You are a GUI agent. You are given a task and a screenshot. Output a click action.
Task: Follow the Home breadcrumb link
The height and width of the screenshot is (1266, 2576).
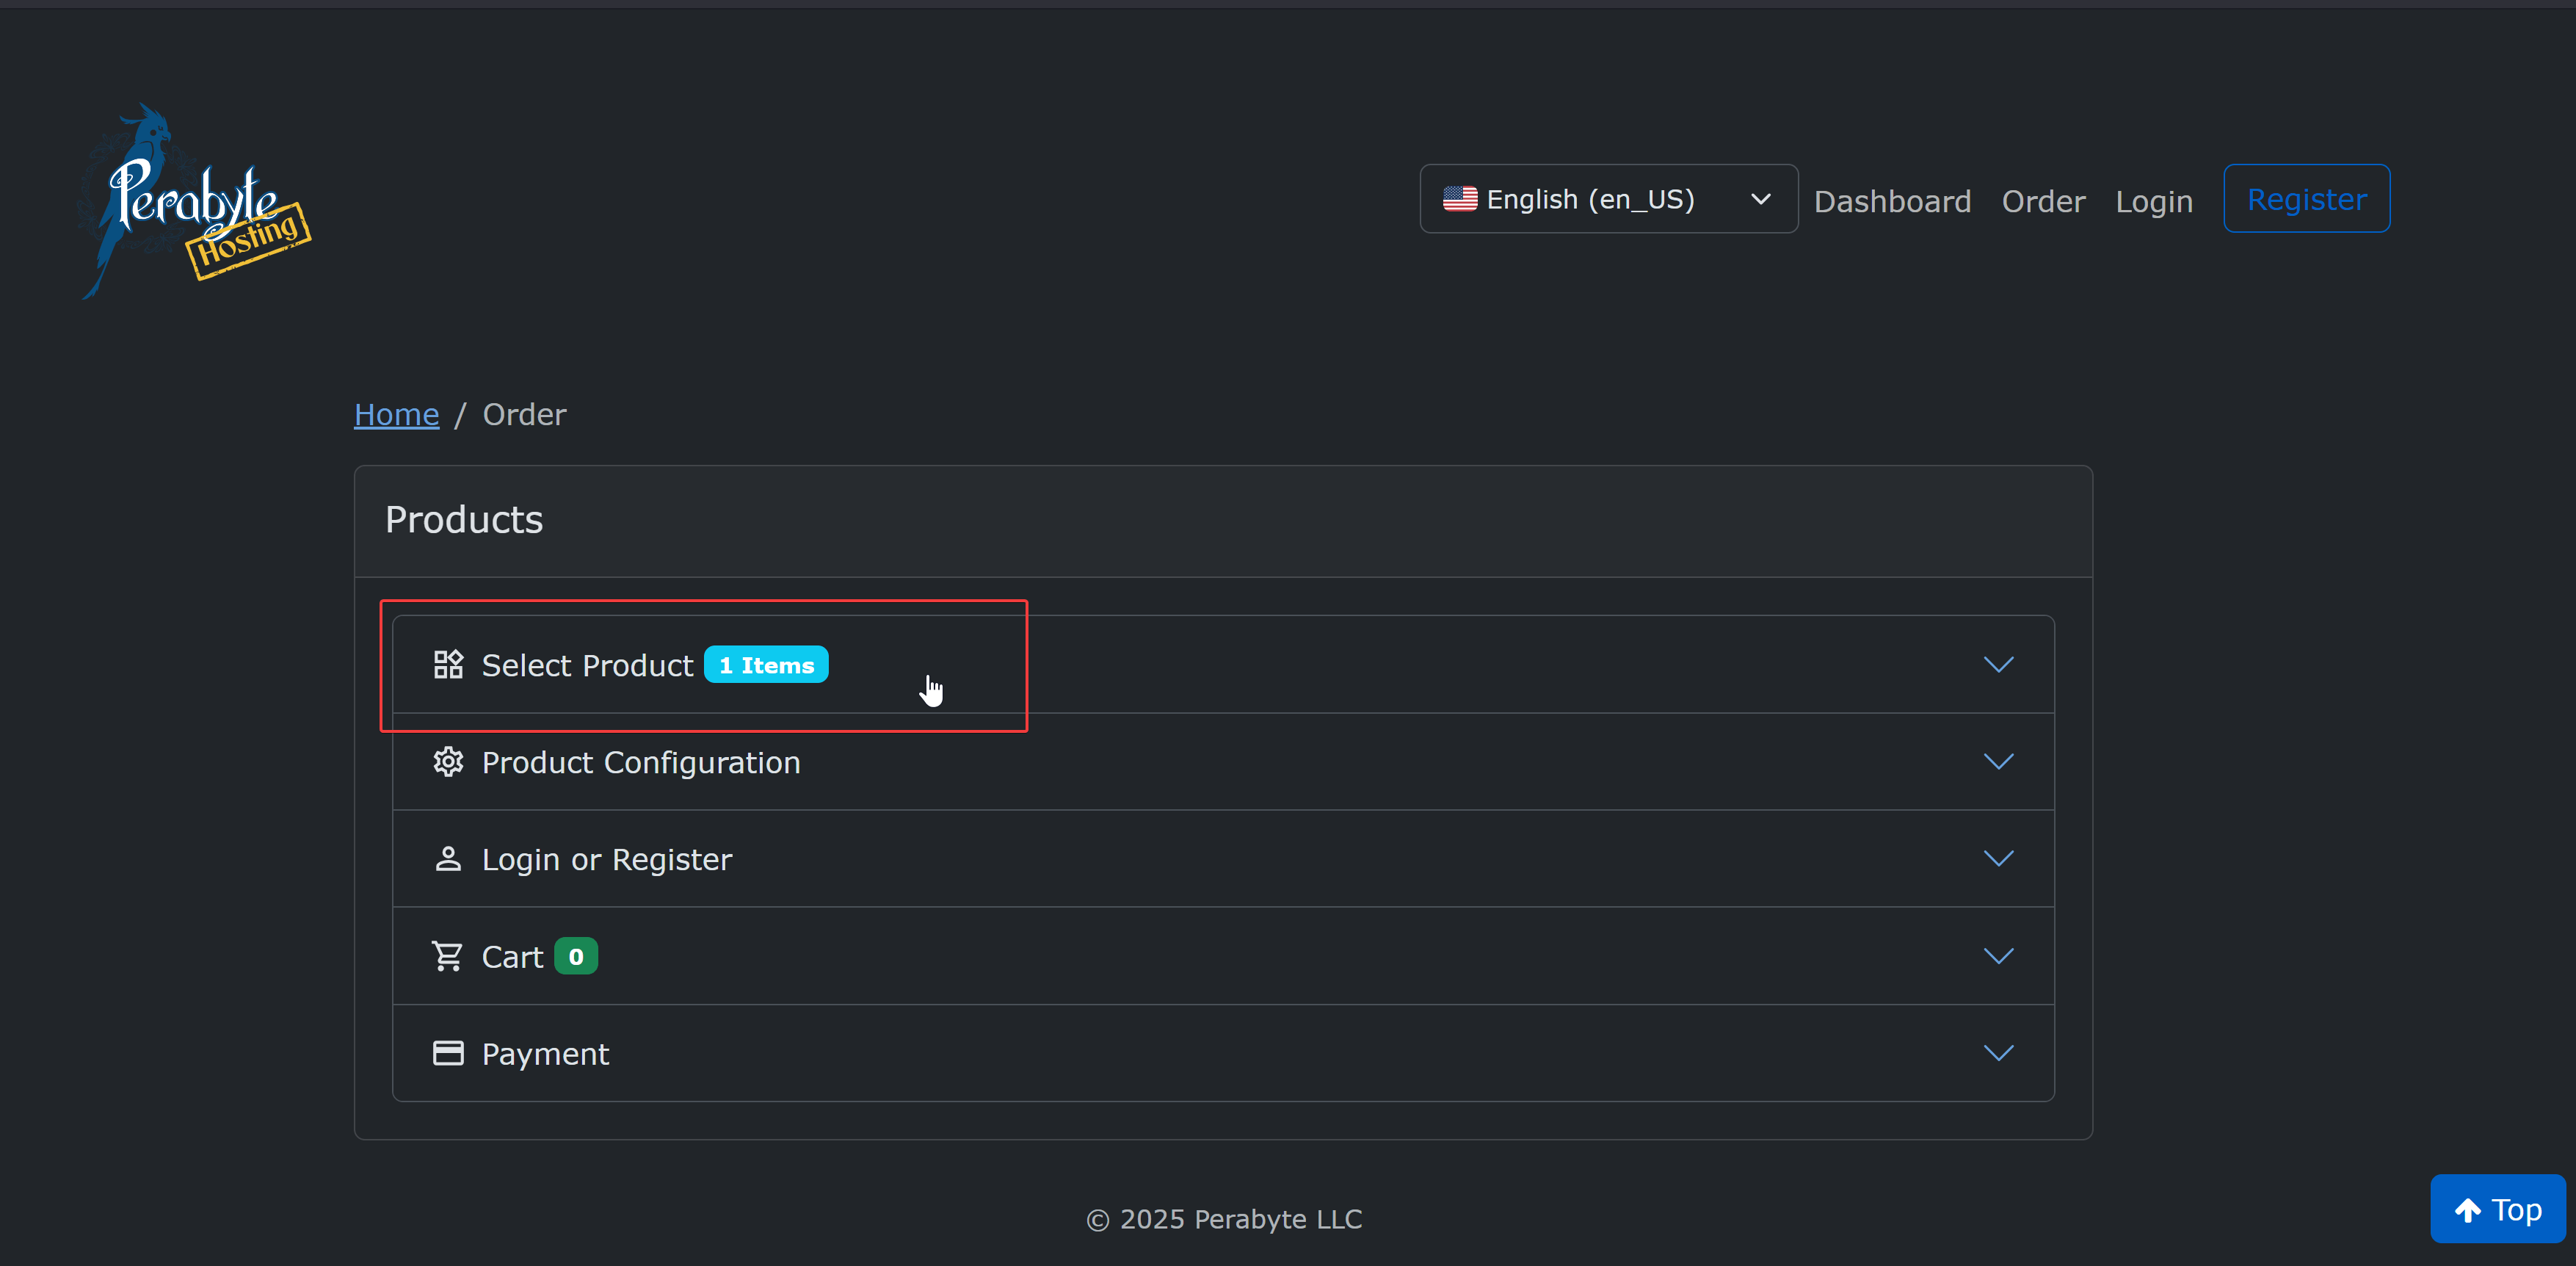(396, 414)
